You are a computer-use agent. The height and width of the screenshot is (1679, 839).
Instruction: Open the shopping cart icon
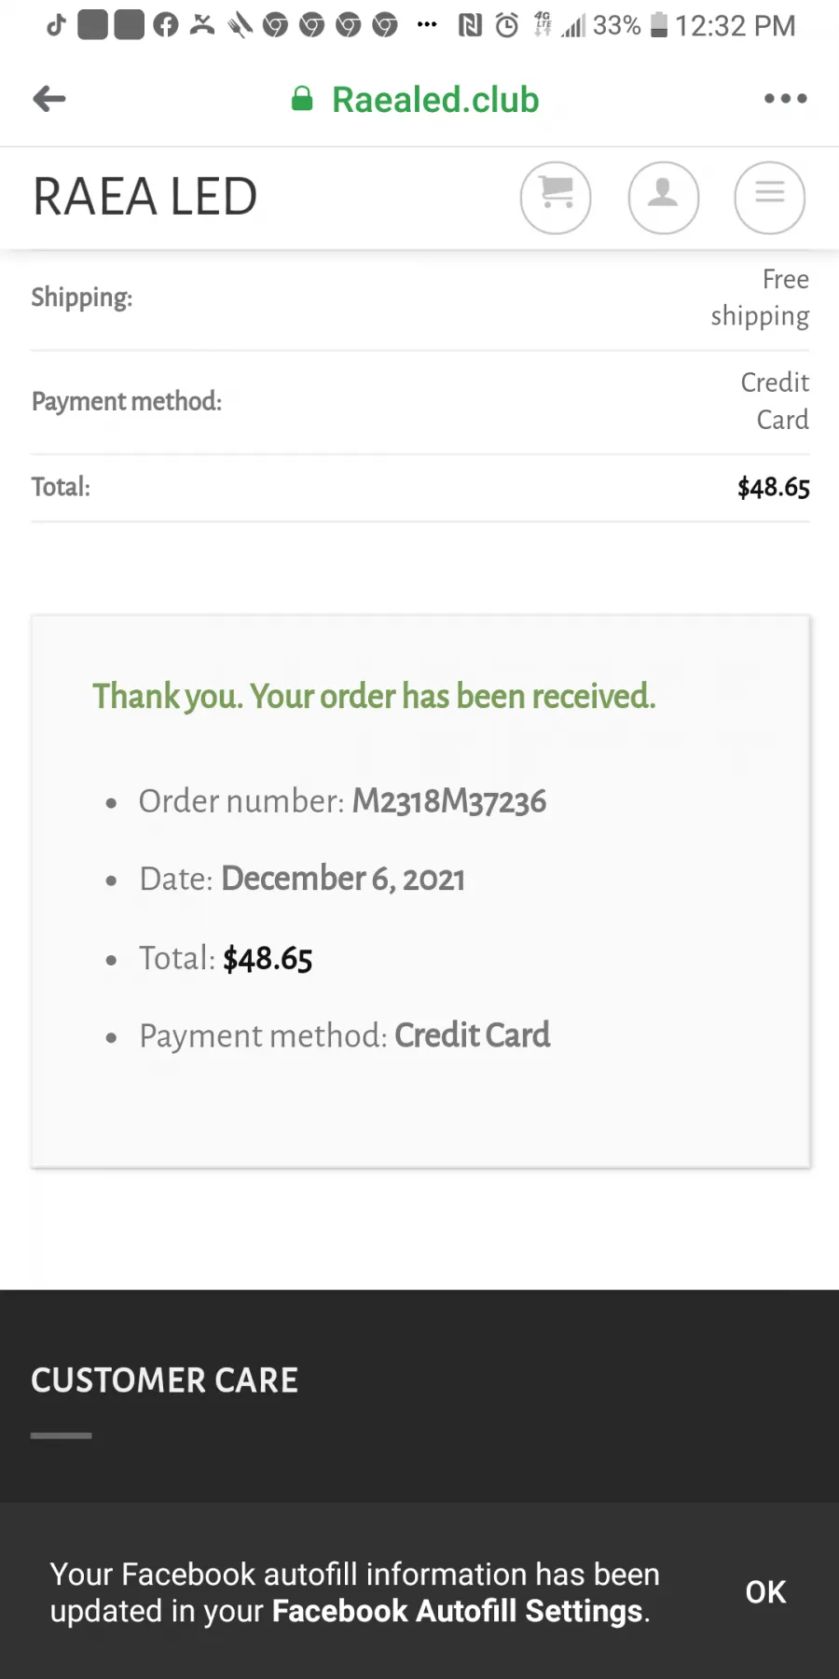(556, 198)
